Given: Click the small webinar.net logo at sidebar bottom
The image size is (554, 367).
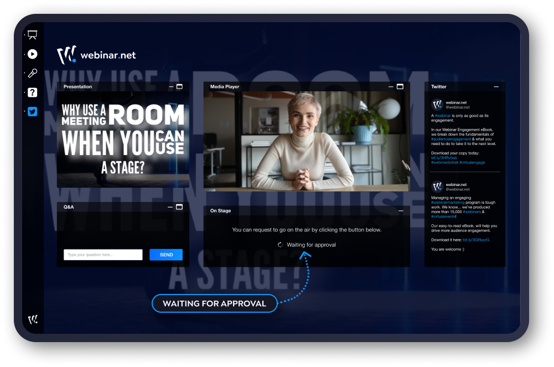Looking at the screenshot, I should point(33,319).
